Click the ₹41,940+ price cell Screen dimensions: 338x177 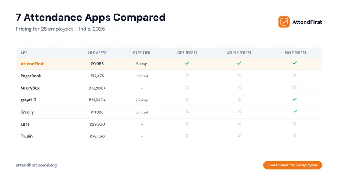[97, 100]
